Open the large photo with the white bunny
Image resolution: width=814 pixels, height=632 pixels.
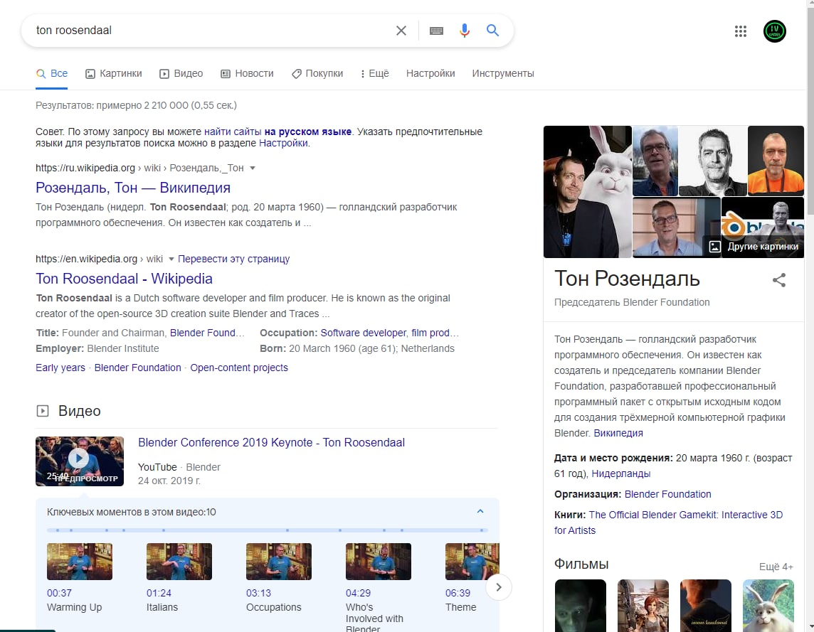(x=588, y=191)
